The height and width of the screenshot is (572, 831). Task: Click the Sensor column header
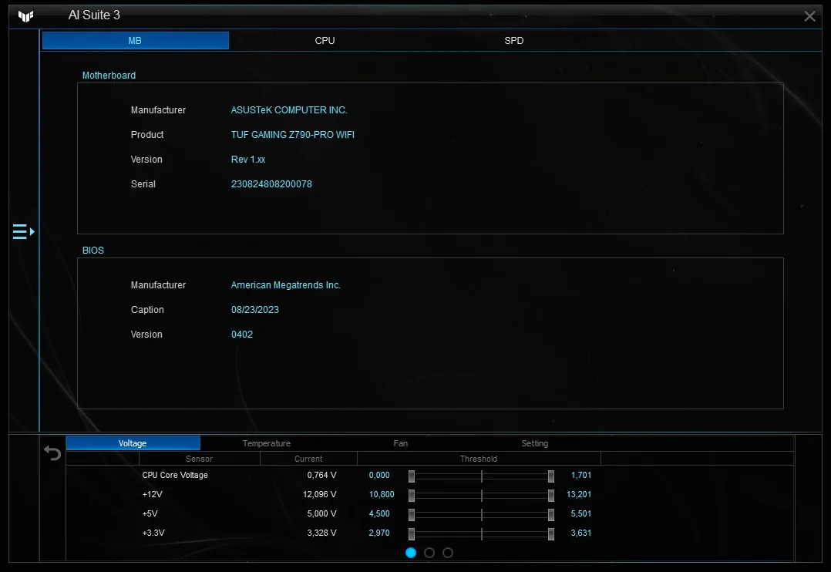199,459
